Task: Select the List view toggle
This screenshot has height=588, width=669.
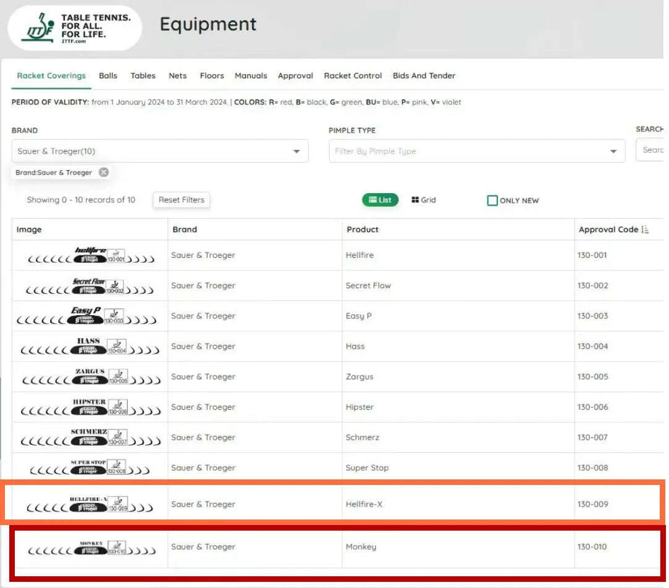Action: tap(380, 200)
